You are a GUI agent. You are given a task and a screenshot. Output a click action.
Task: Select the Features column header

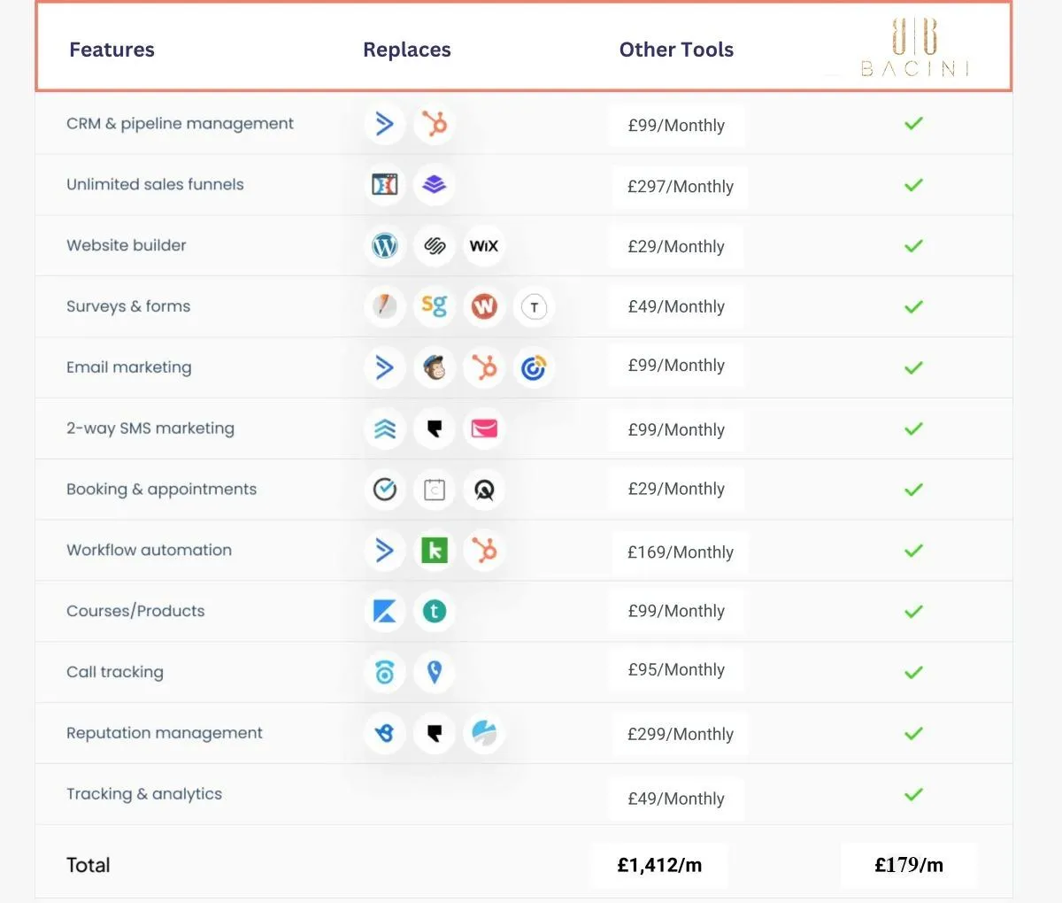click(x=112, y=50)
